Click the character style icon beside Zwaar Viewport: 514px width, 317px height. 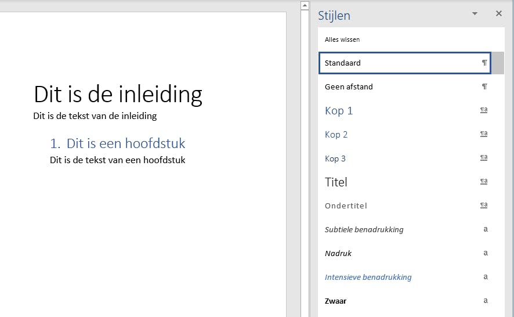click(486, 301)
